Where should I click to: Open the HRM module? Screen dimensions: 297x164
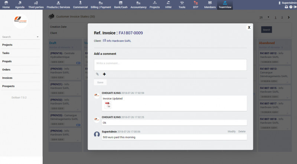pyautogui.click(x=168, y=5)
